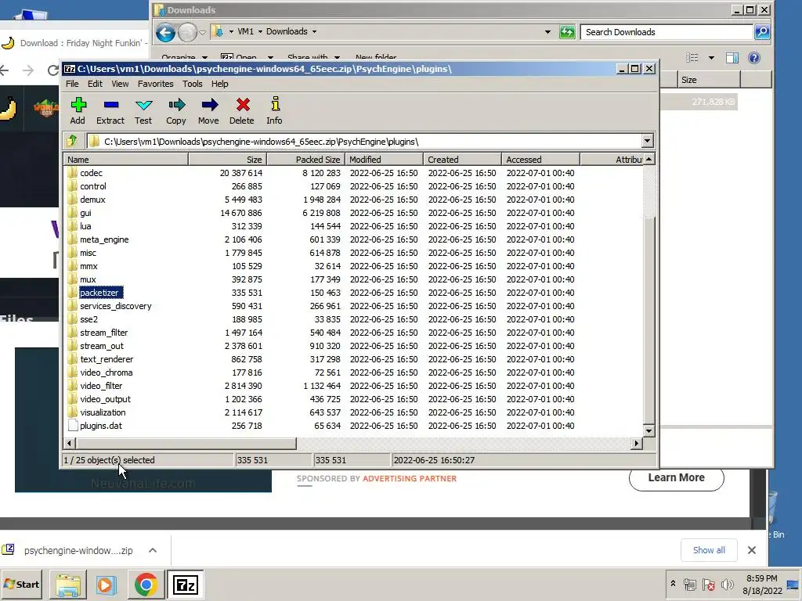Click the Chrome taskbar icon
The width and height of the screenshot is (802, 601).
146,585
